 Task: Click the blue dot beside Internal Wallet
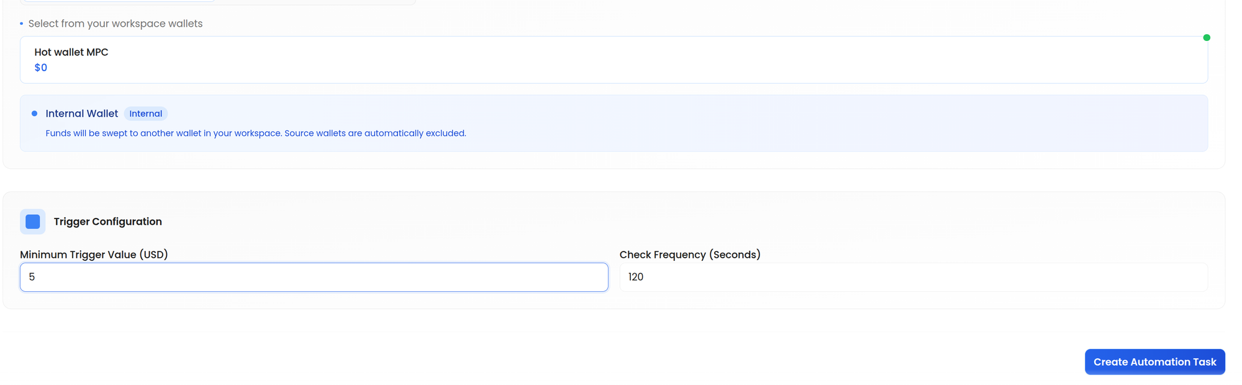pos(35,114)
